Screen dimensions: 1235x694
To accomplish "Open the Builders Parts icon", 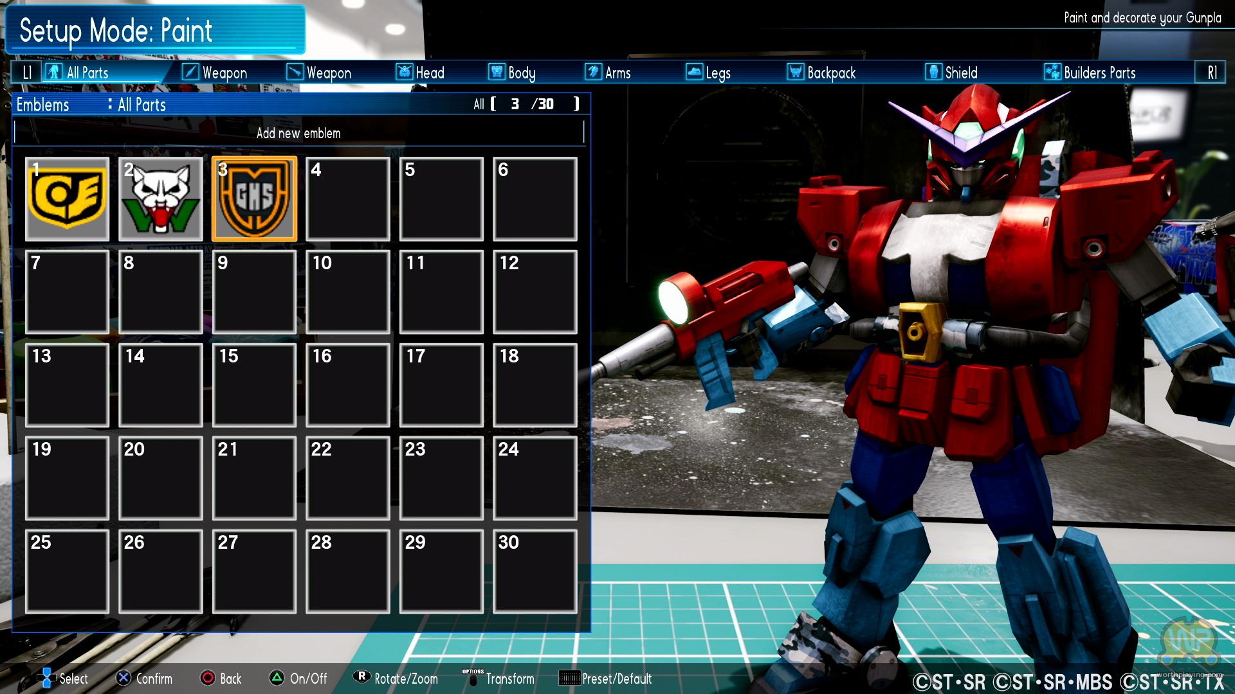I will pyautogui.click(x=1052, y=72).
